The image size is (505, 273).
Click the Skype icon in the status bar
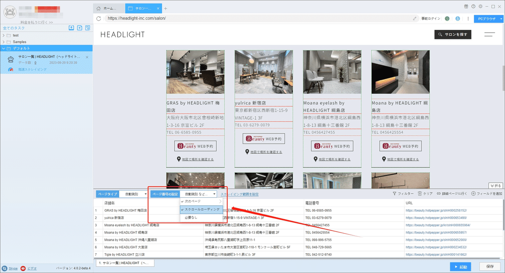pyautogui.click(x=4, y=268)
